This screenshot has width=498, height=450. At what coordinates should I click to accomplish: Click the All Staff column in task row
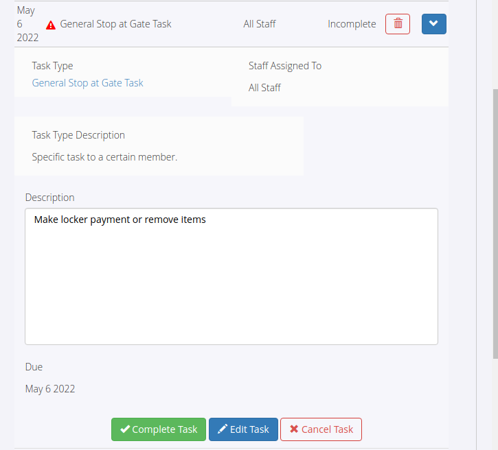pos(260,24)
